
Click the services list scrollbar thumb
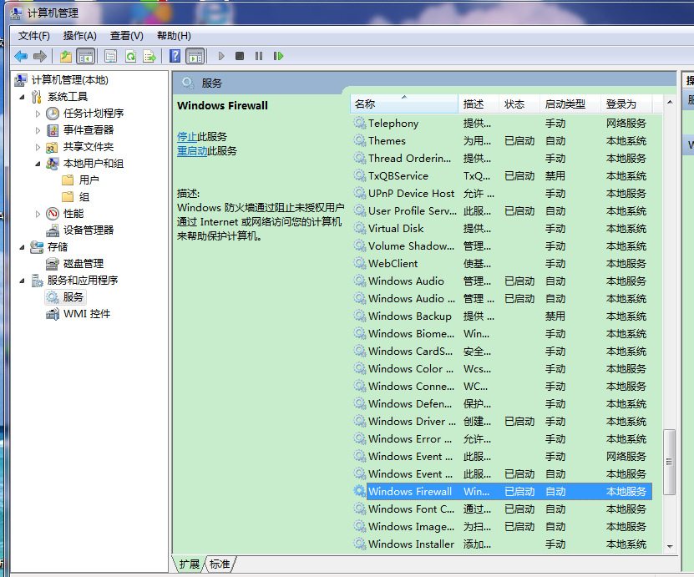(x=669, y=462)
